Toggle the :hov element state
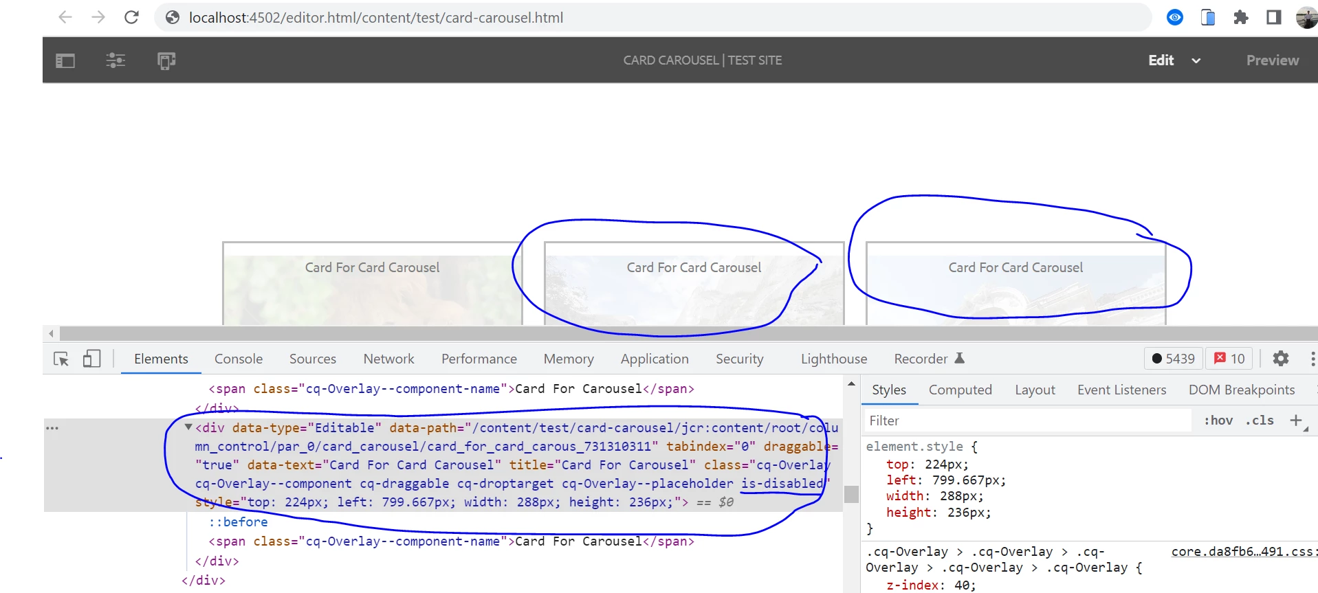The width and height of the screenshot is (1318, 593). (1218, 421)
